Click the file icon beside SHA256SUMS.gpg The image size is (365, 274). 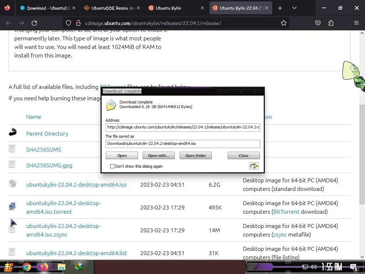[12, 164]
